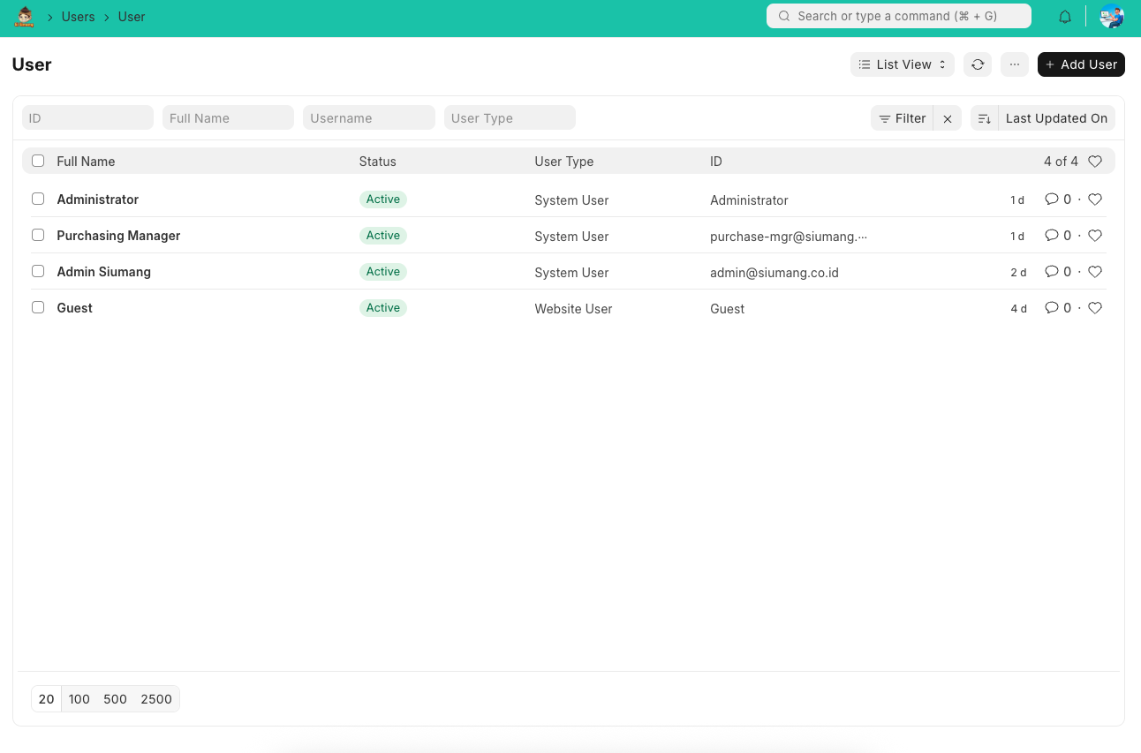
Task: Go to Users breadcrumb
Action: pos(78,17)
